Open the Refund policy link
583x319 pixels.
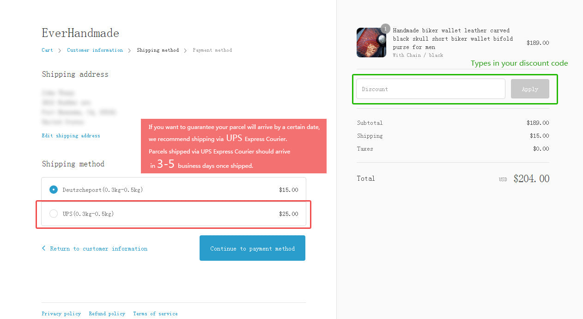[x=107, y=313]
